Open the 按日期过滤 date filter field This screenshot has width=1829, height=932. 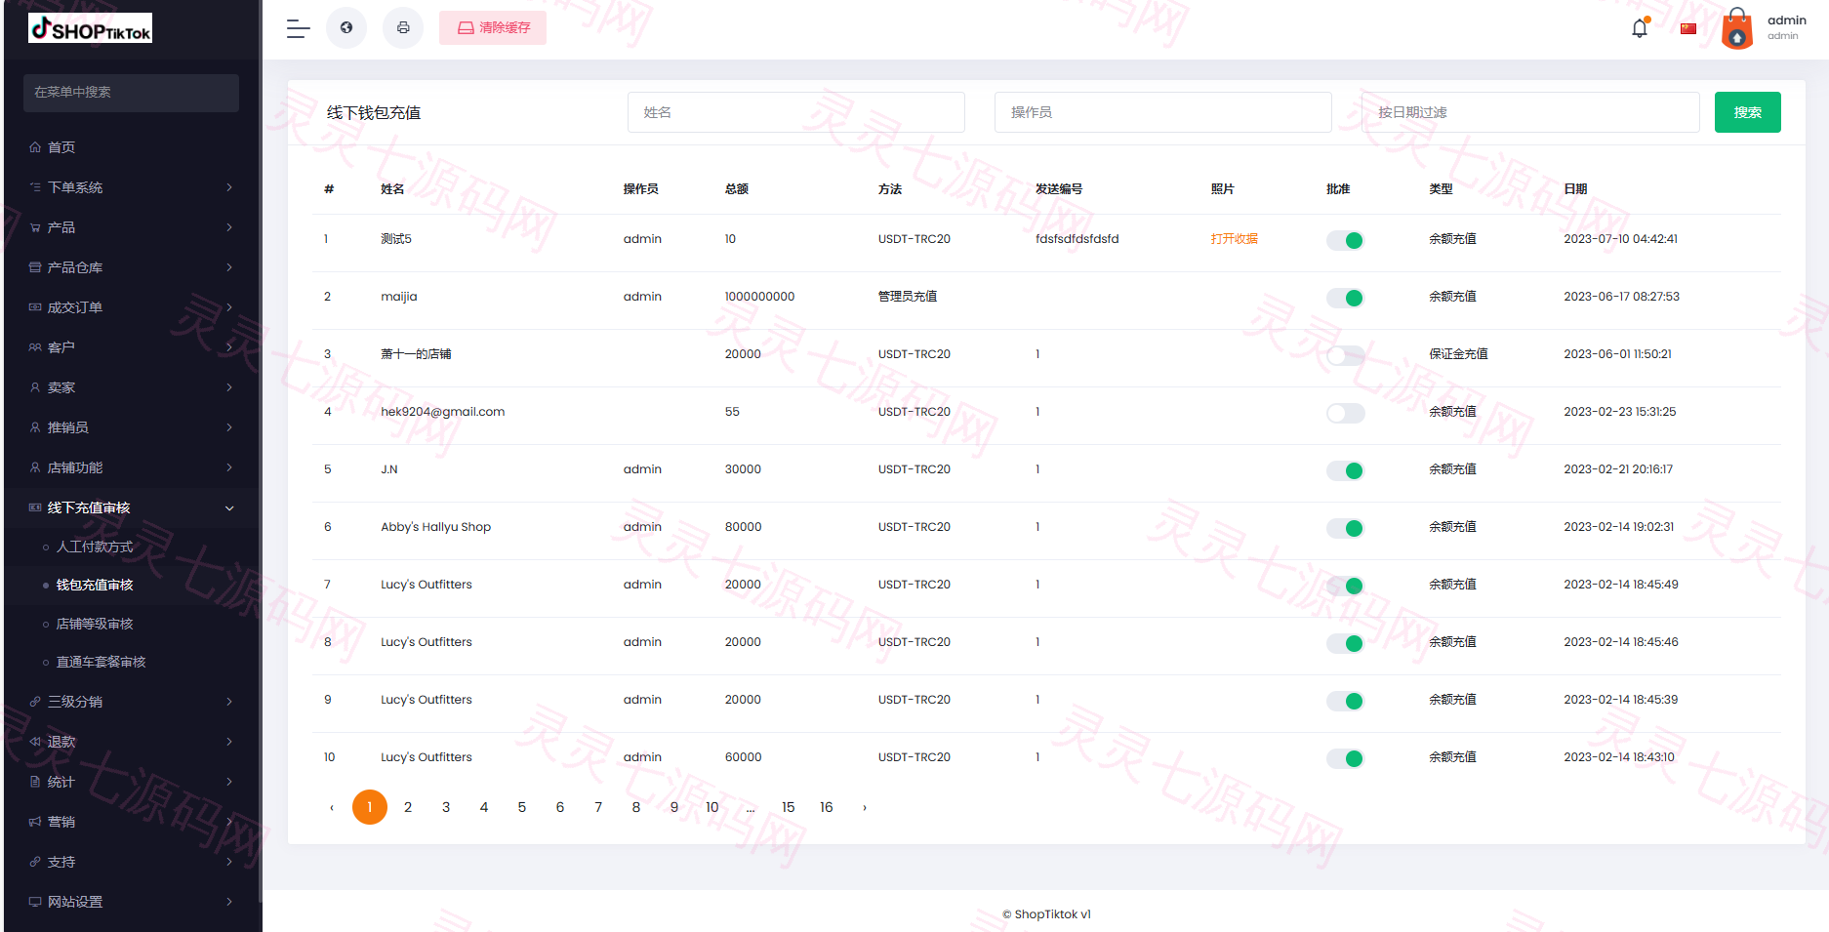(1530, 112)
